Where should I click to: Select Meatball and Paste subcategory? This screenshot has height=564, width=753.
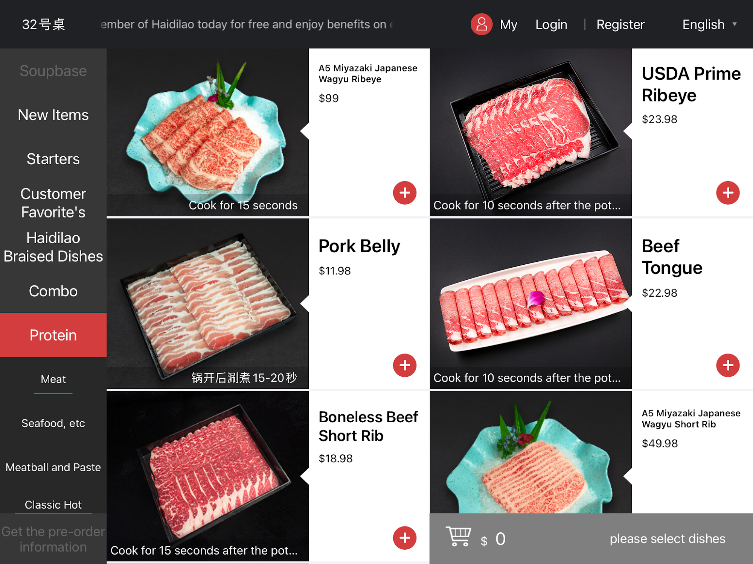click(x=53, y=467)
